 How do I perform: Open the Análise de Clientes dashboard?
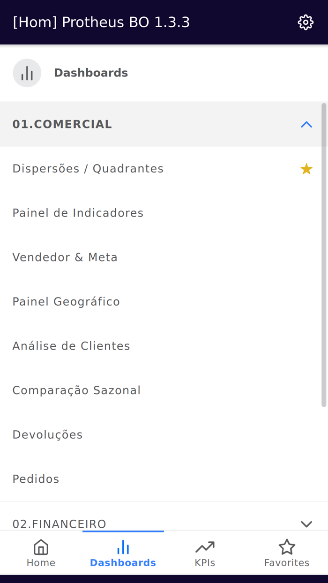(x=71, y=346)
